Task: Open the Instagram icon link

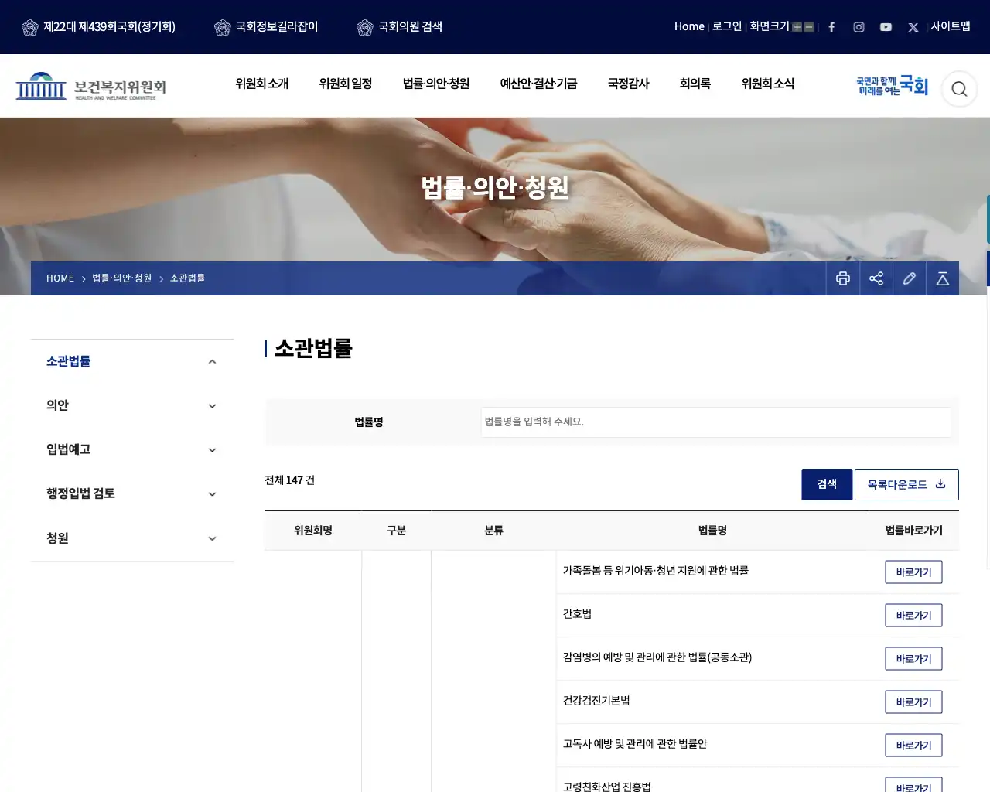Action: click(x=859, y=27)
